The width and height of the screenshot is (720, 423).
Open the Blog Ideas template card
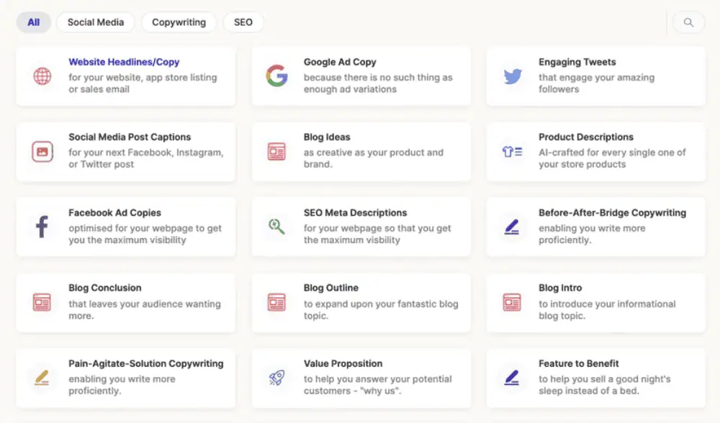pos(361,152)
